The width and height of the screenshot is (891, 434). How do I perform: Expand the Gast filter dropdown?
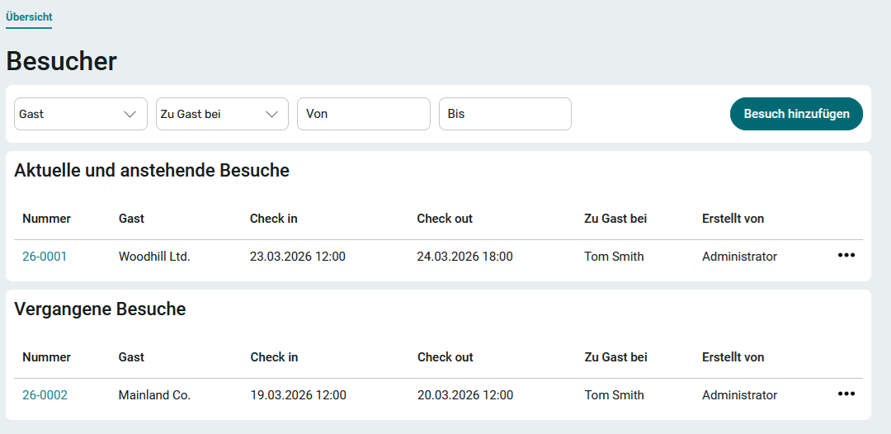point(80,114)
